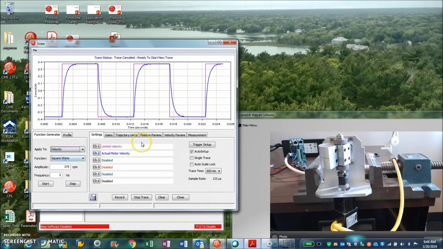Open the HDM desktop shortcut
The width and height of the screenshot is (443, 249).
10,160
